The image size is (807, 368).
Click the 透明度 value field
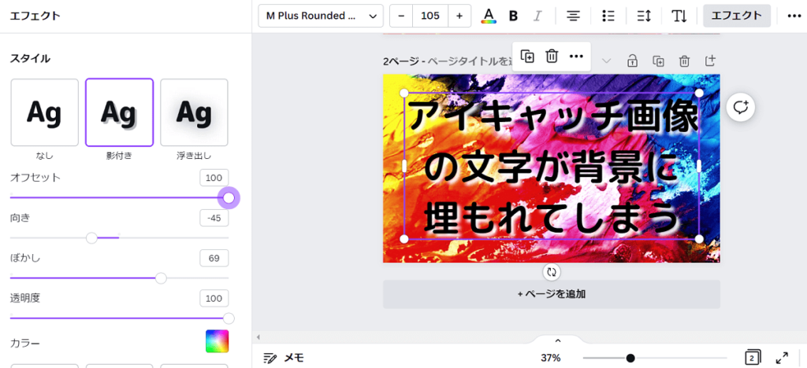[214, 298]
